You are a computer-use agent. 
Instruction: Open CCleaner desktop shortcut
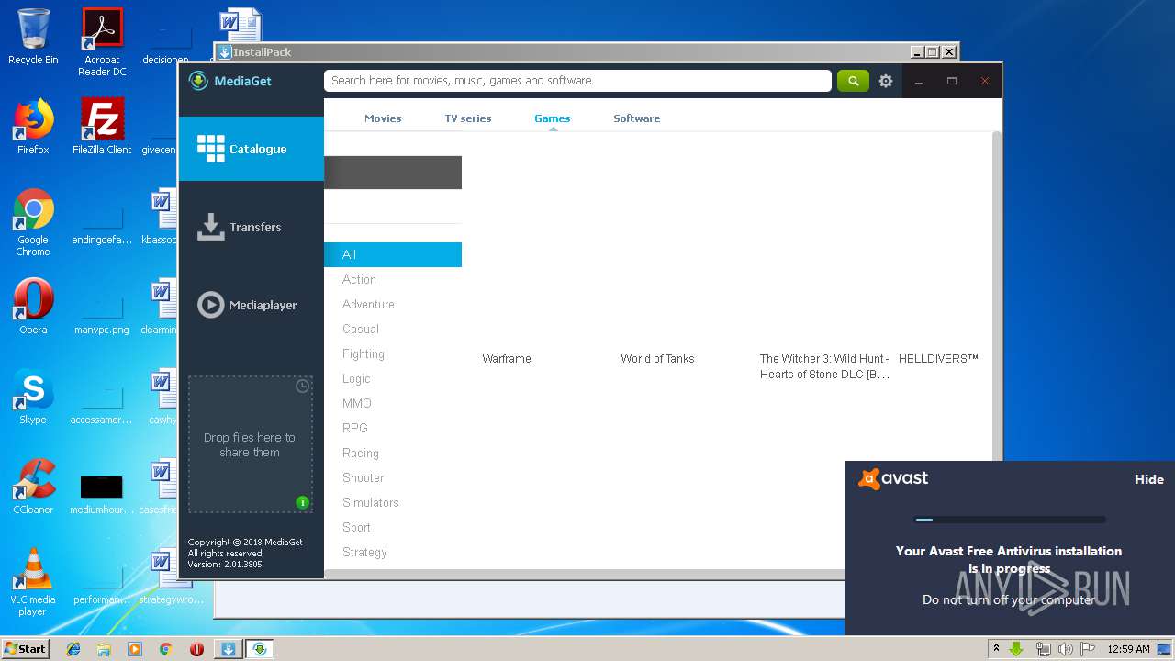[33, 487]
